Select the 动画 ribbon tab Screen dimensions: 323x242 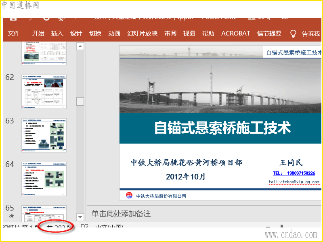[x=114, y=33]
